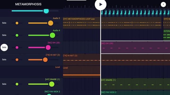Solo the Audio 4 track
Screen dimensions: 170x95
click(4, 35)
